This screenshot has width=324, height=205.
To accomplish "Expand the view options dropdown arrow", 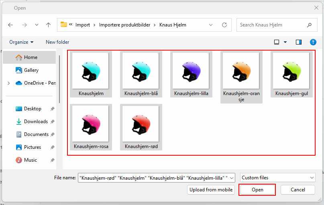I will 285,42.
